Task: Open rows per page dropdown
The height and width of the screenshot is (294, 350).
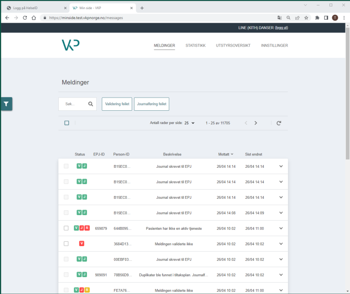Action: click(189, 123)
